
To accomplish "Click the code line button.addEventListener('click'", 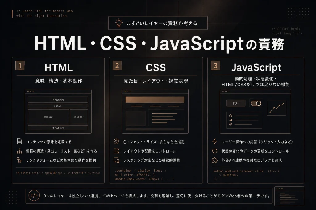I will pos(247,171).
